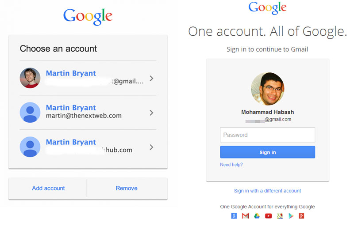Click Martin Bryant's photo avatar for the gmail account
The height and width of the screenshot is (226, 354).
tap(30, 78)
